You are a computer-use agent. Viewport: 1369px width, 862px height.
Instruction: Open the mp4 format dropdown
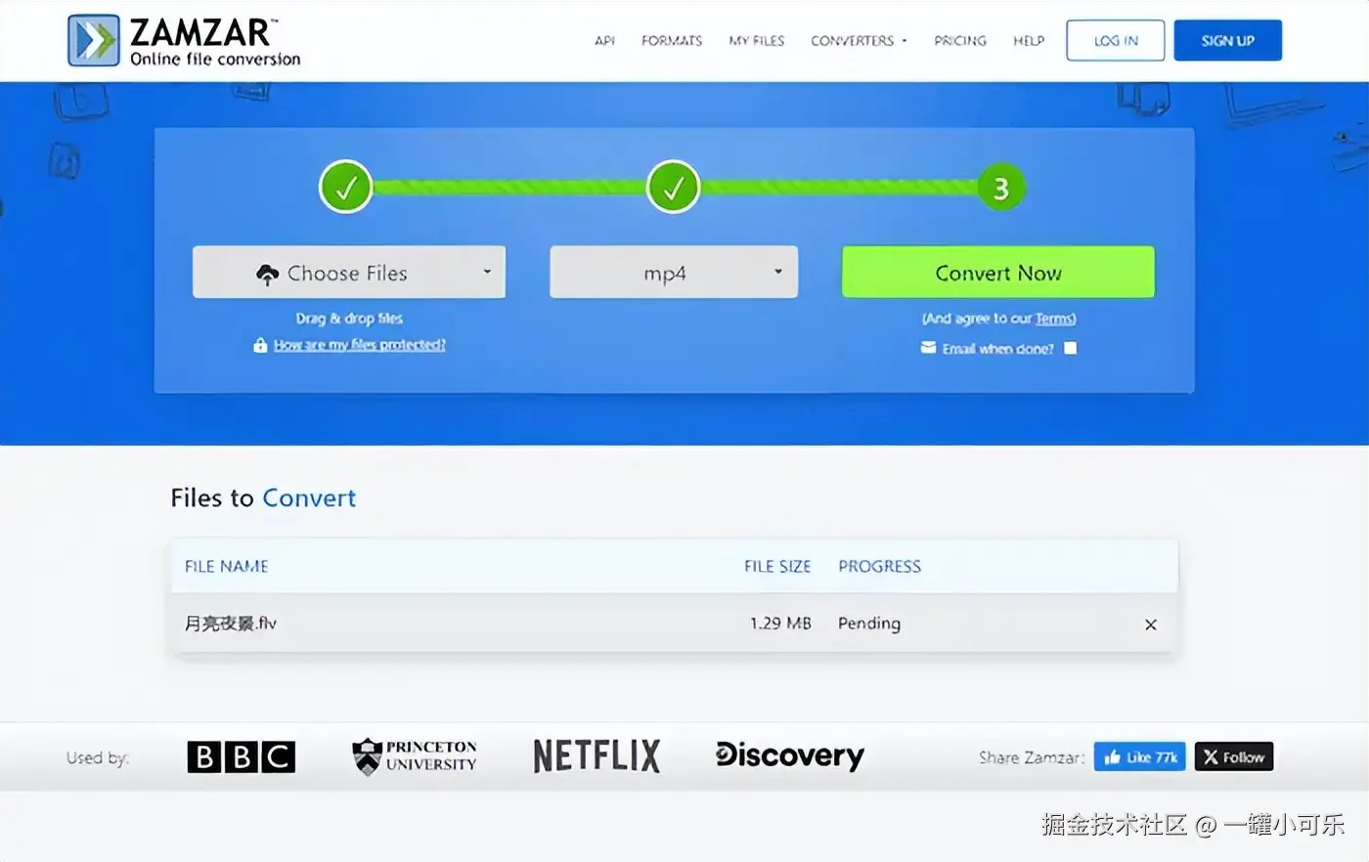pos(674,273)
